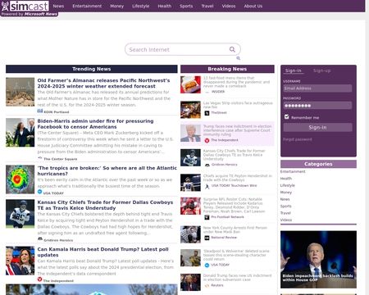Click the search magnifier icon in search box

pos(232,49)
